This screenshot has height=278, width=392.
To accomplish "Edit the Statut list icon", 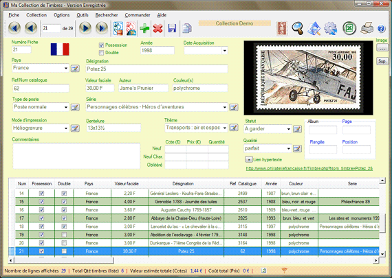I will (x=297, y=129).
